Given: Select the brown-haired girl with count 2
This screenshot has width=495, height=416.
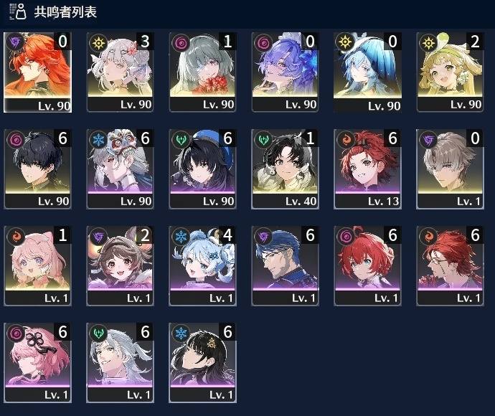Looking at the screenshot, I should click(120, 266).
